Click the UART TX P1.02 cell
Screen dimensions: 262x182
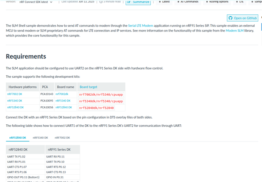click(x=25, y=157)
